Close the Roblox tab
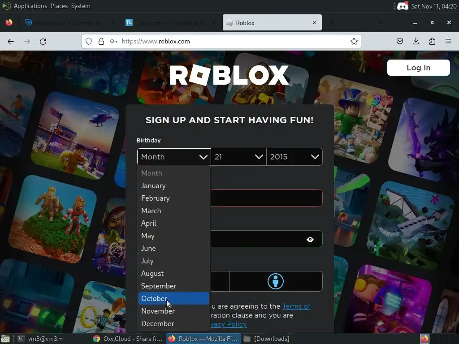Screen dimensions: 459x344 pos(315,22)
